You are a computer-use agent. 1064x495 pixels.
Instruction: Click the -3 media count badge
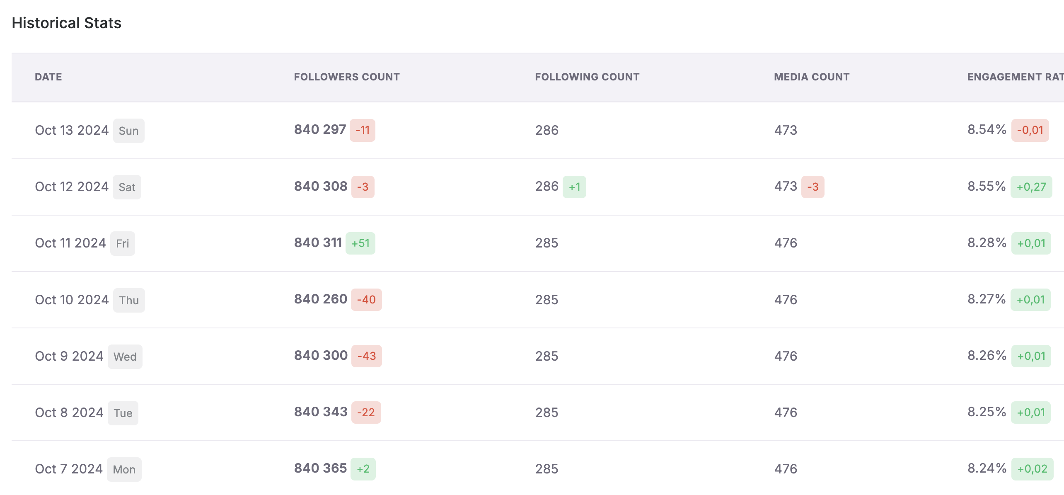point(812,187)
